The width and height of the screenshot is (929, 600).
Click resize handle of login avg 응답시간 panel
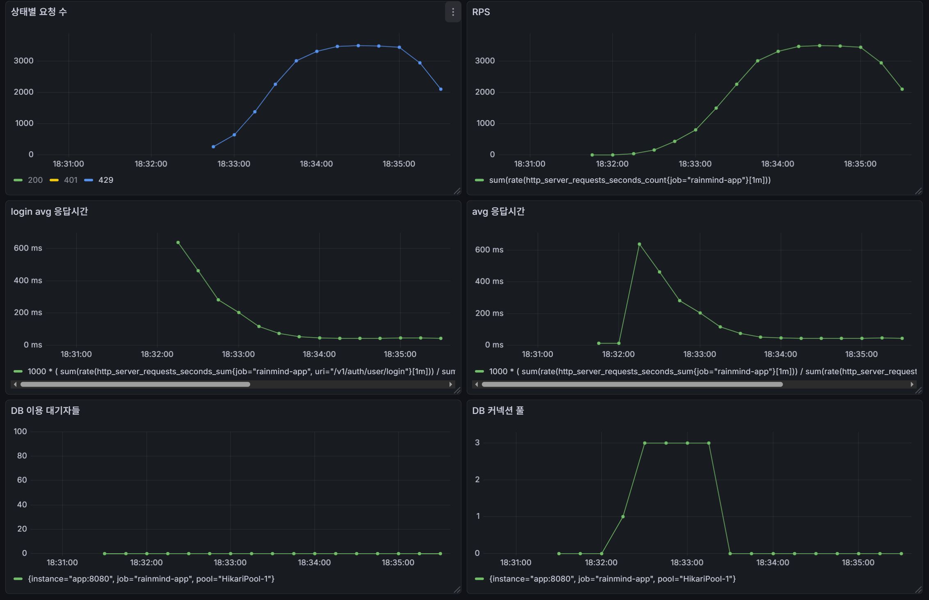point(457,391)
